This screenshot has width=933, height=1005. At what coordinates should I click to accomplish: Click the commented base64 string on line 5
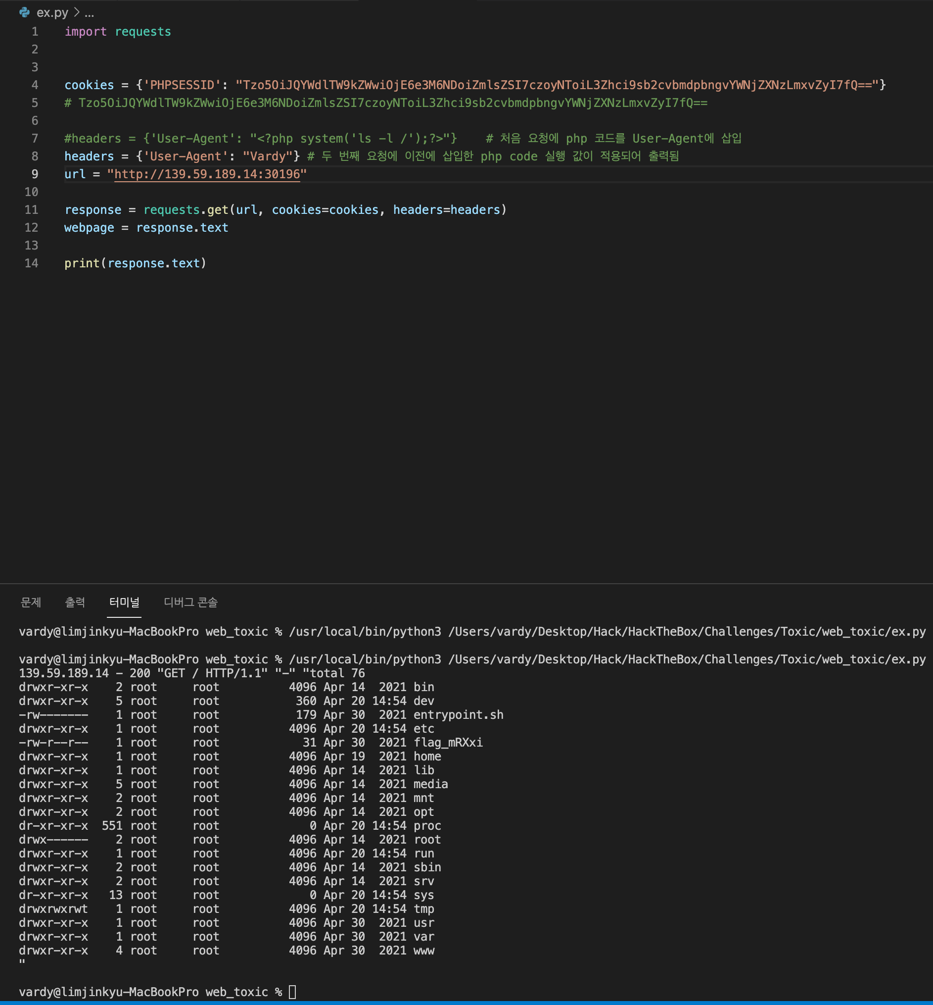pos(393,102)
